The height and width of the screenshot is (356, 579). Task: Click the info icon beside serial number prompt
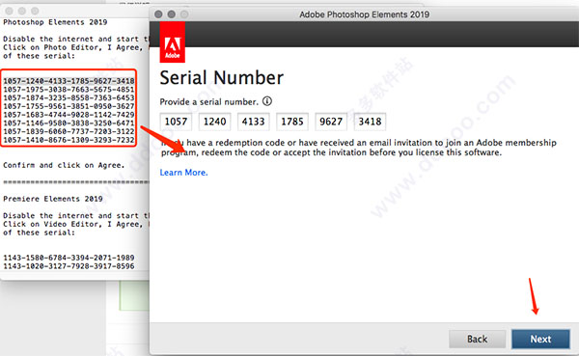tap(267, 101)
